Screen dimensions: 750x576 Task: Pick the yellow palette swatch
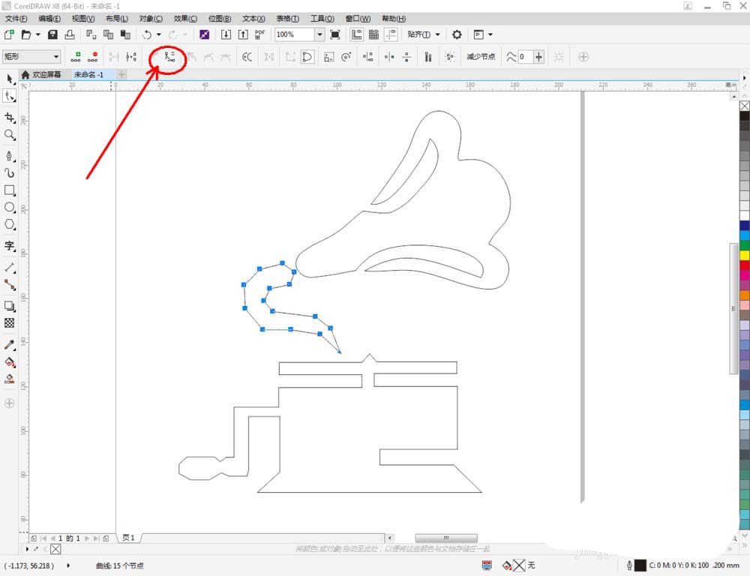click(745, 256)
